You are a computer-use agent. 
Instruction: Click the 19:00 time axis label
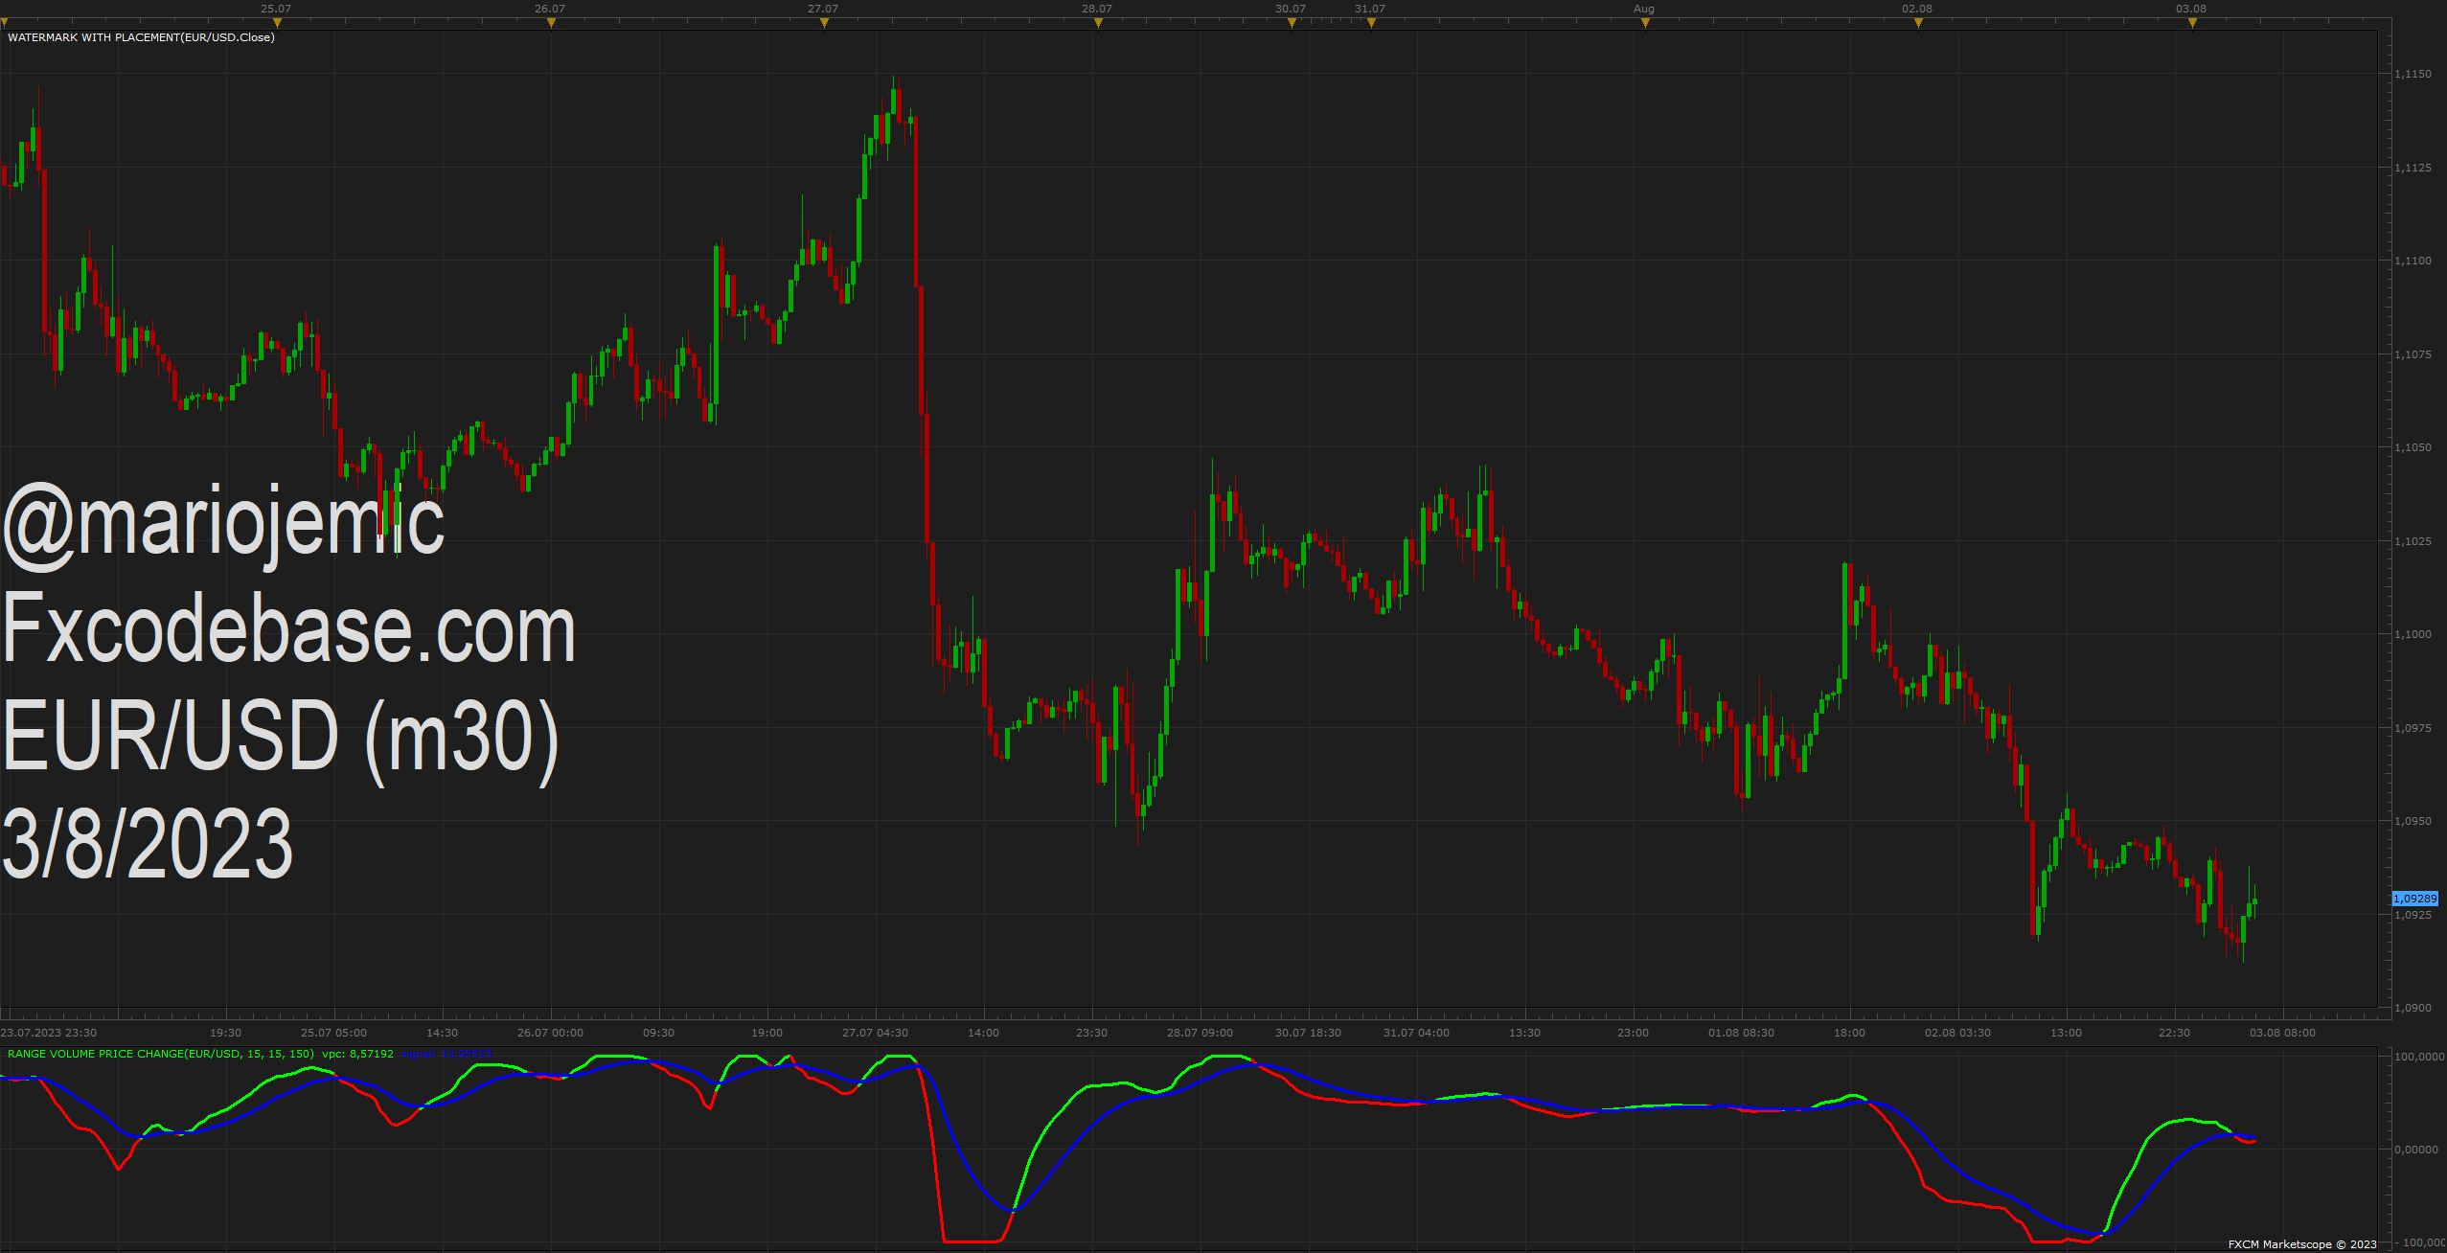[x=766, y=1033]
